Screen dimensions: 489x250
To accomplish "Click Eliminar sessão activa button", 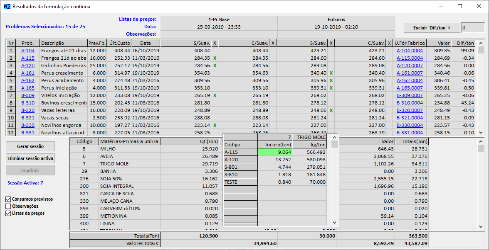I will (x=30, y=158).
